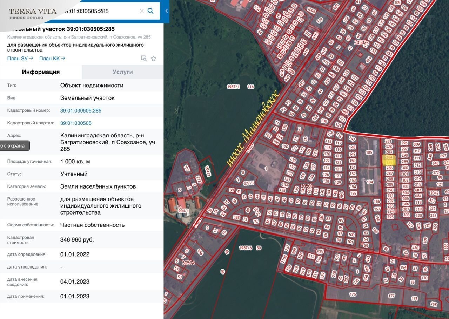Image resolution: width=449 pixels, height=319 pixels.
Task: Switch to the Информация tab
Action: [x=41, y=72]
